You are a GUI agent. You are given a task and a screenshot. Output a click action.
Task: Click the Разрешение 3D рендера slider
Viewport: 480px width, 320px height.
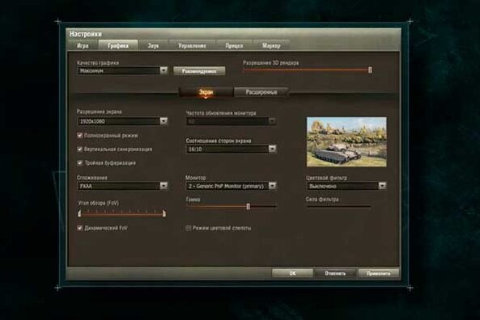coord(308,70)
